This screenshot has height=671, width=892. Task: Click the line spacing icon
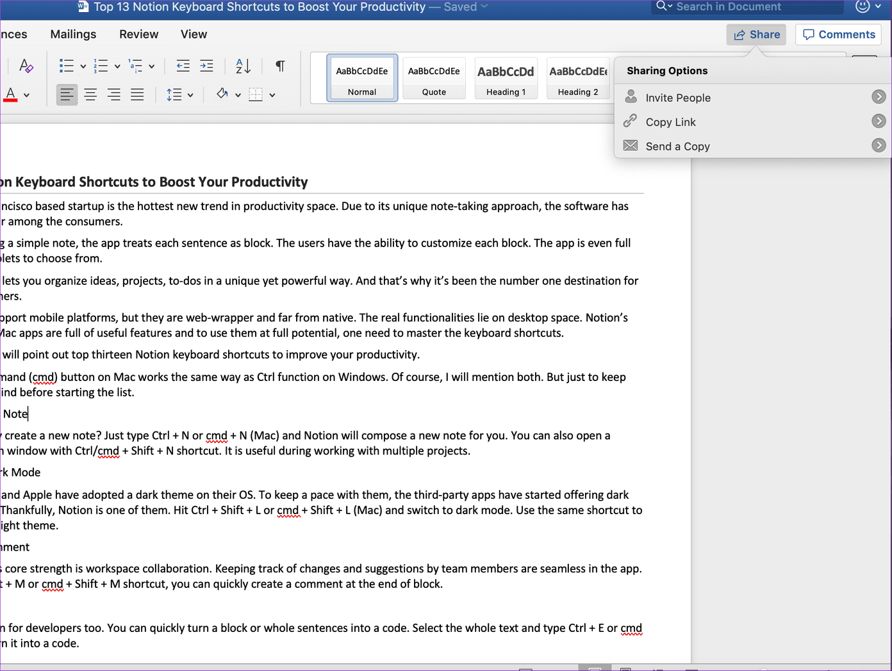click(x=174, y=95)
